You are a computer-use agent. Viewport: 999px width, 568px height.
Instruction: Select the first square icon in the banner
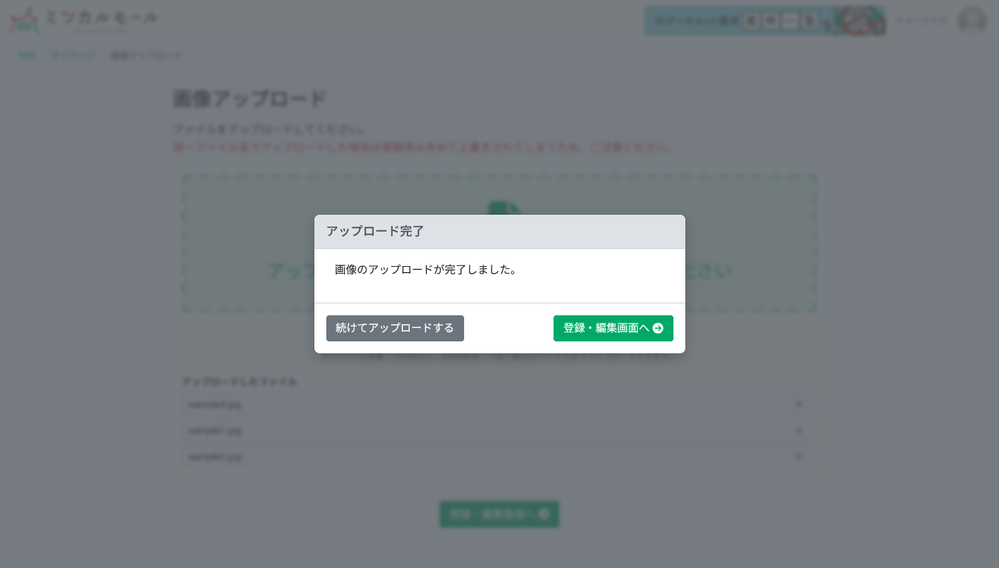[750, 20]
